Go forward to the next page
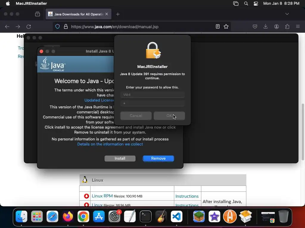The height and width of the screenshot is (228, 305). 18,26
